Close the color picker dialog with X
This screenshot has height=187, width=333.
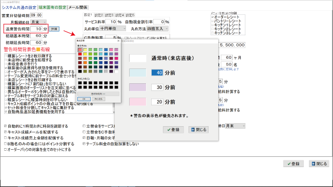click(x=118, y=41)
